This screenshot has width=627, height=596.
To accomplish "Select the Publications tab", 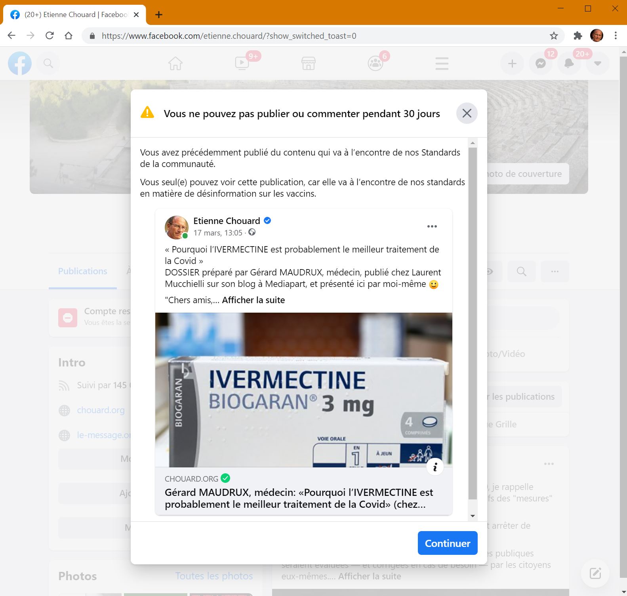I will click(82, 271).
